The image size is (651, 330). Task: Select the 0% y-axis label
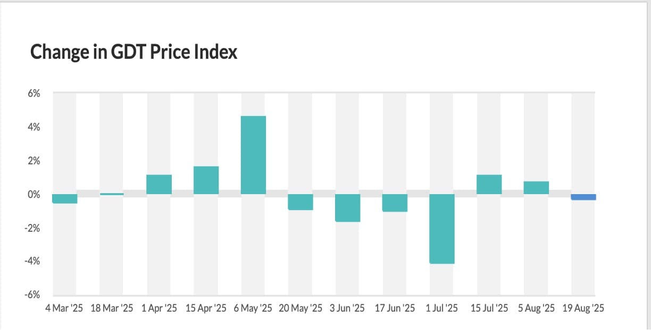[x=34, y=195]
